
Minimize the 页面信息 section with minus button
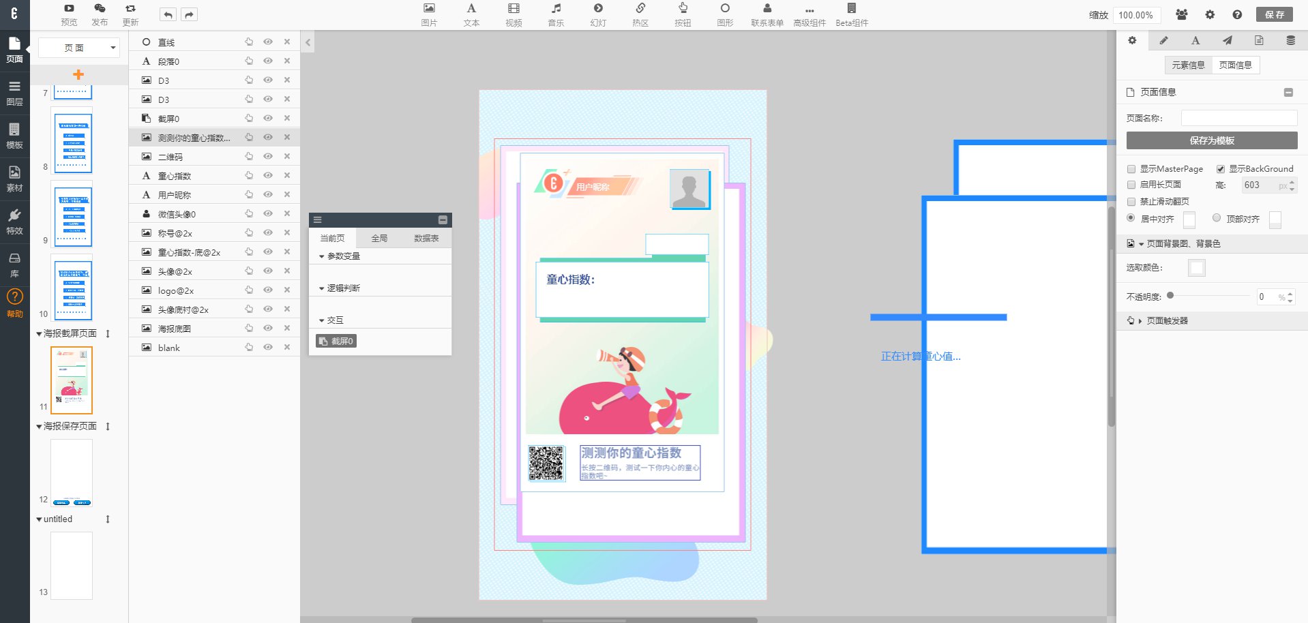coord(1288,92)
